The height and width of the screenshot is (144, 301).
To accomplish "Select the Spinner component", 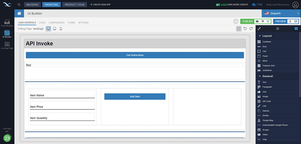I will click(277, 111).
